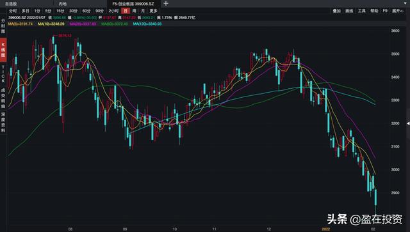This screenshot has height=232, width=410.
Task: Select the 多日 chart period
Action: (26, 11)
